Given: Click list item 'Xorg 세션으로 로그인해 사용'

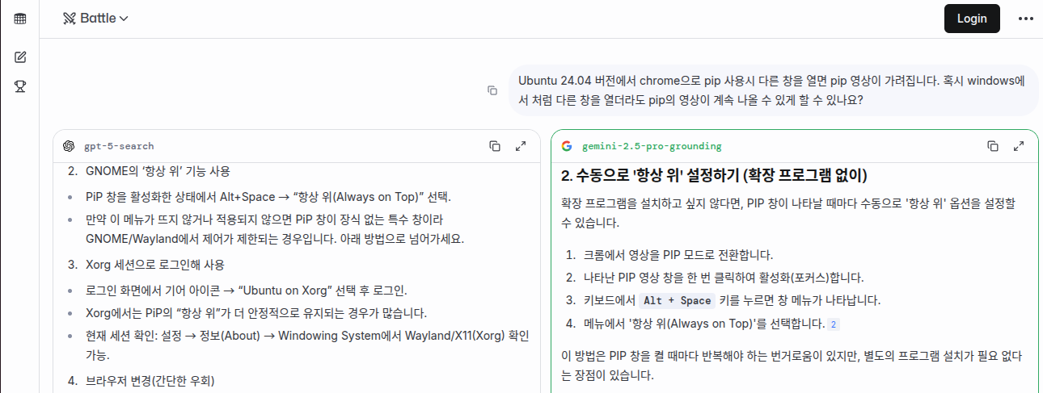Looking at the screenshot, I should [x=154, y=264].
